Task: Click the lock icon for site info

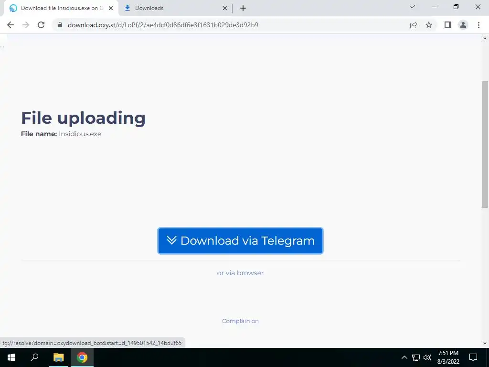Action: (60, 25)
